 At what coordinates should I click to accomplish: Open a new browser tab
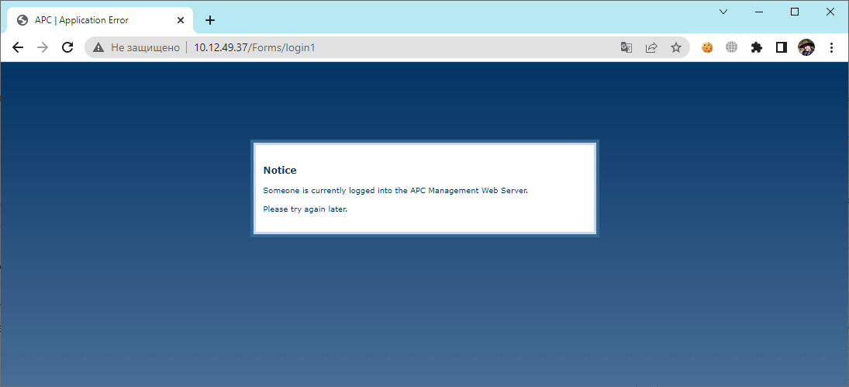point(210,20)
